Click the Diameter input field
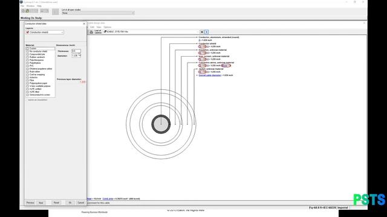387x217 pixels. point(76,56)
